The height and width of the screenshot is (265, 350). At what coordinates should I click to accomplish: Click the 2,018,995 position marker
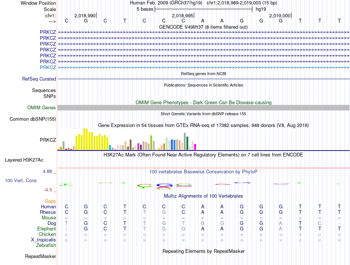[x=182, y=15]
